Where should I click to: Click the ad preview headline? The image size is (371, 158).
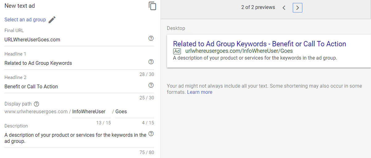click(x=259, y=44)
